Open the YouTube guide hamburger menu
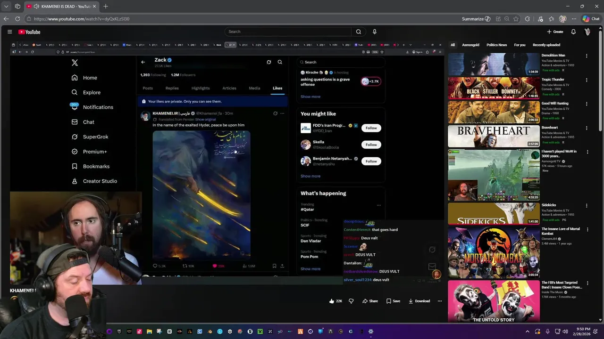The image size is (604, 339). [x=9, y=32]
